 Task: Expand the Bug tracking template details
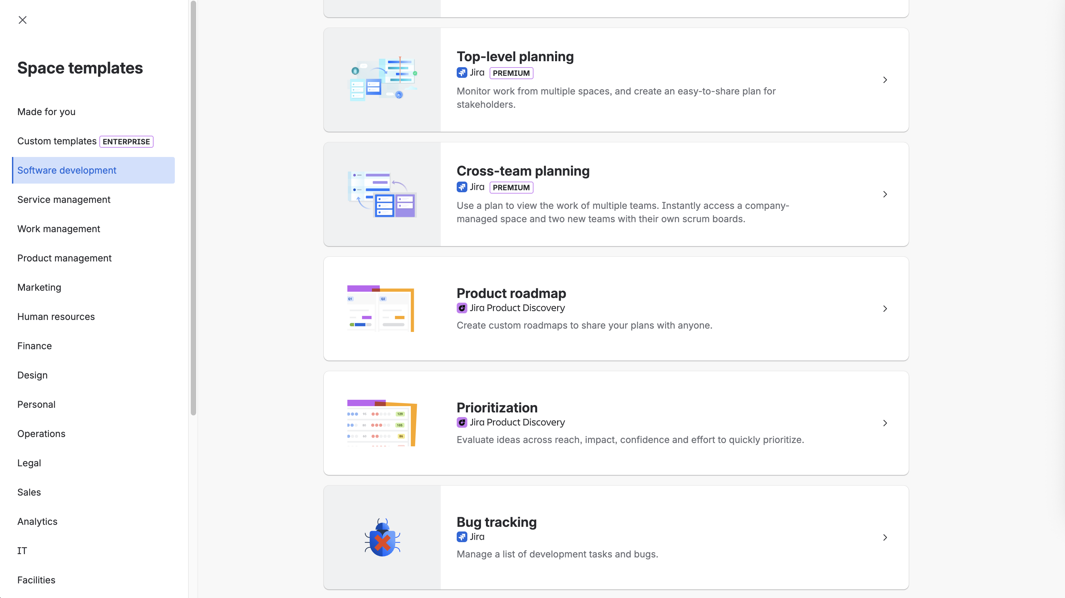point(885,537)
